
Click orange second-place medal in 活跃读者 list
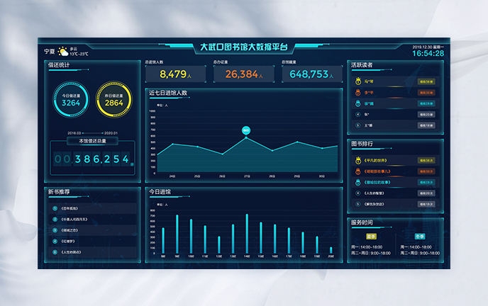[358, 92]
